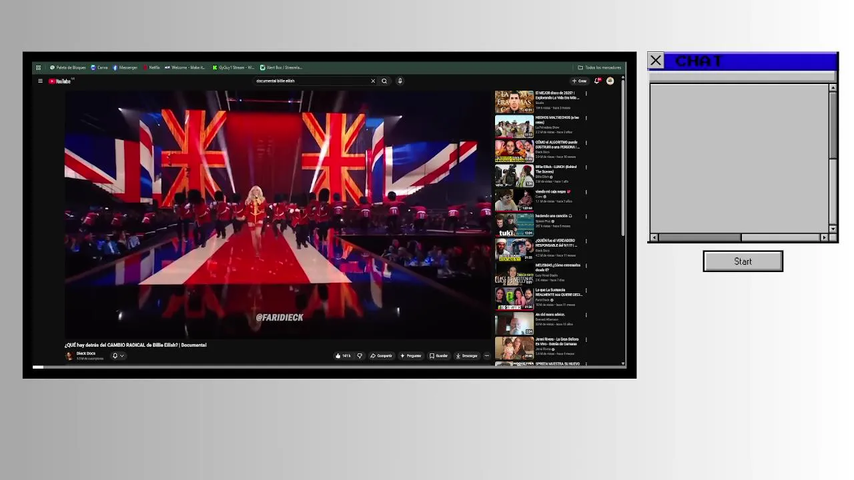The image size is (854, 480).
Task: Open the HECHOS MALTRECHOS video thumbnail
Action: point(514,127)
